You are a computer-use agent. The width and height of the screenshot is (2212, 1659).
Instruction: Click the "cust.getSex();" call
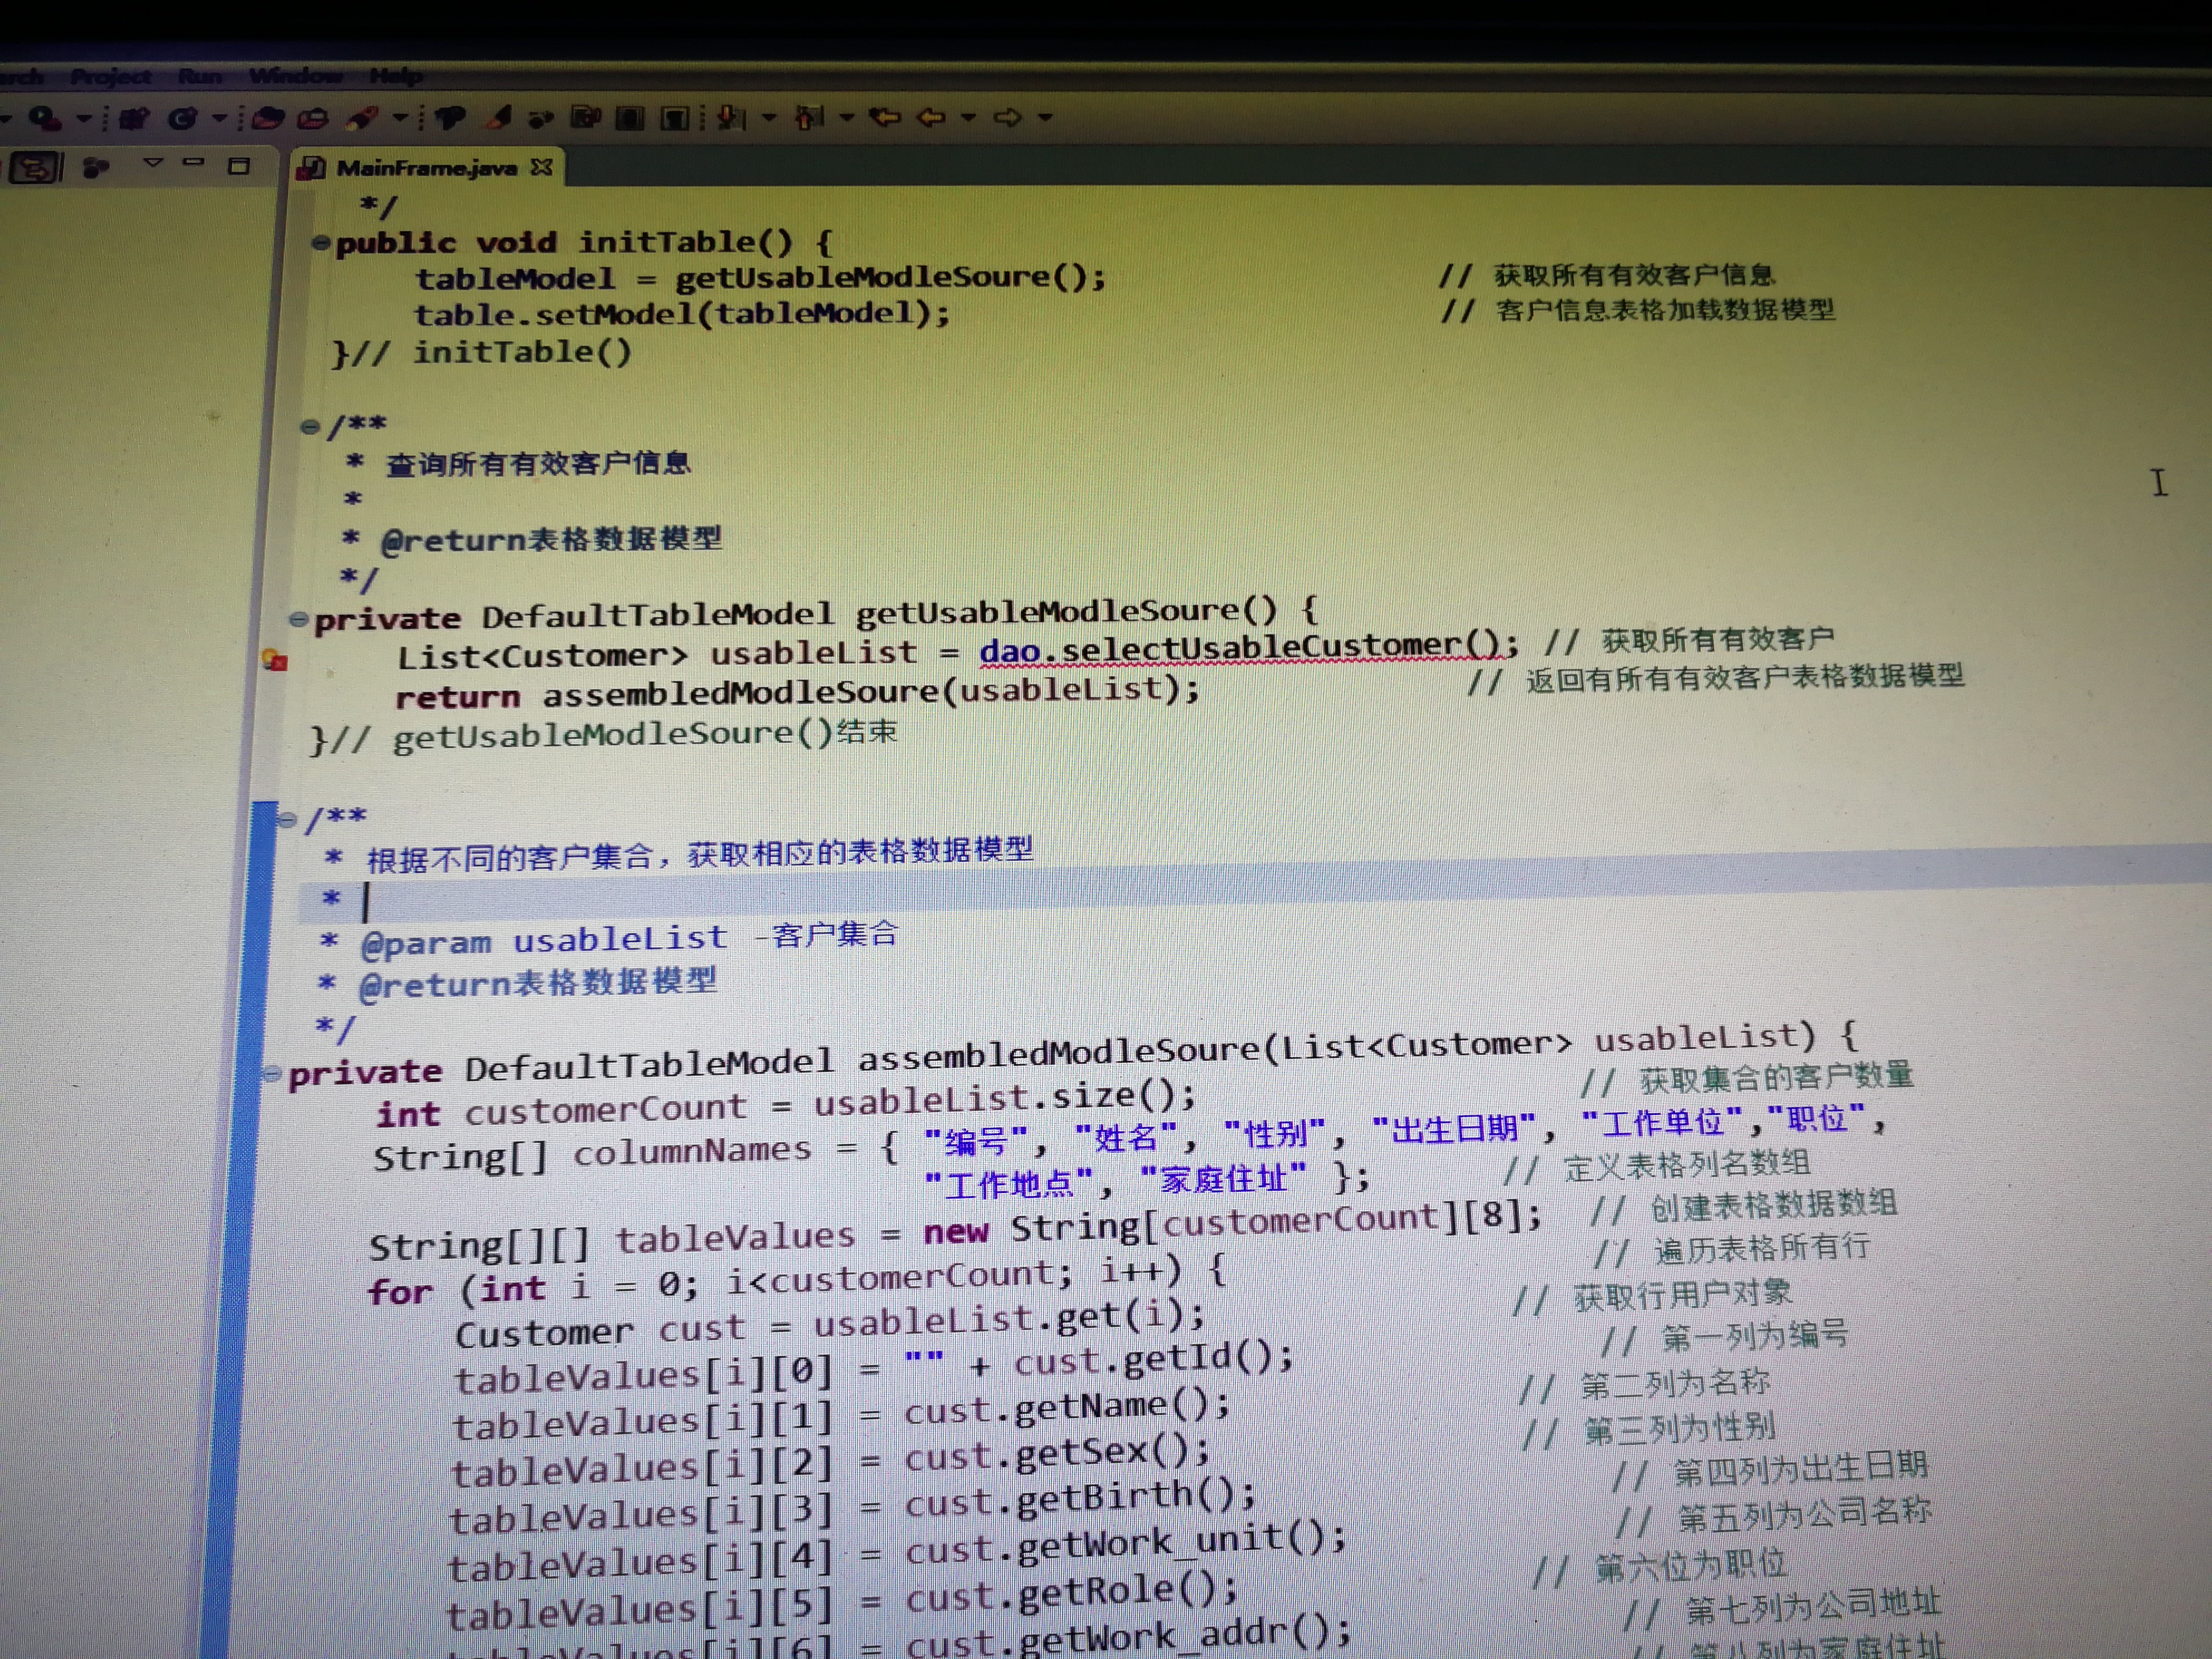click(x=1057, y=1453)
